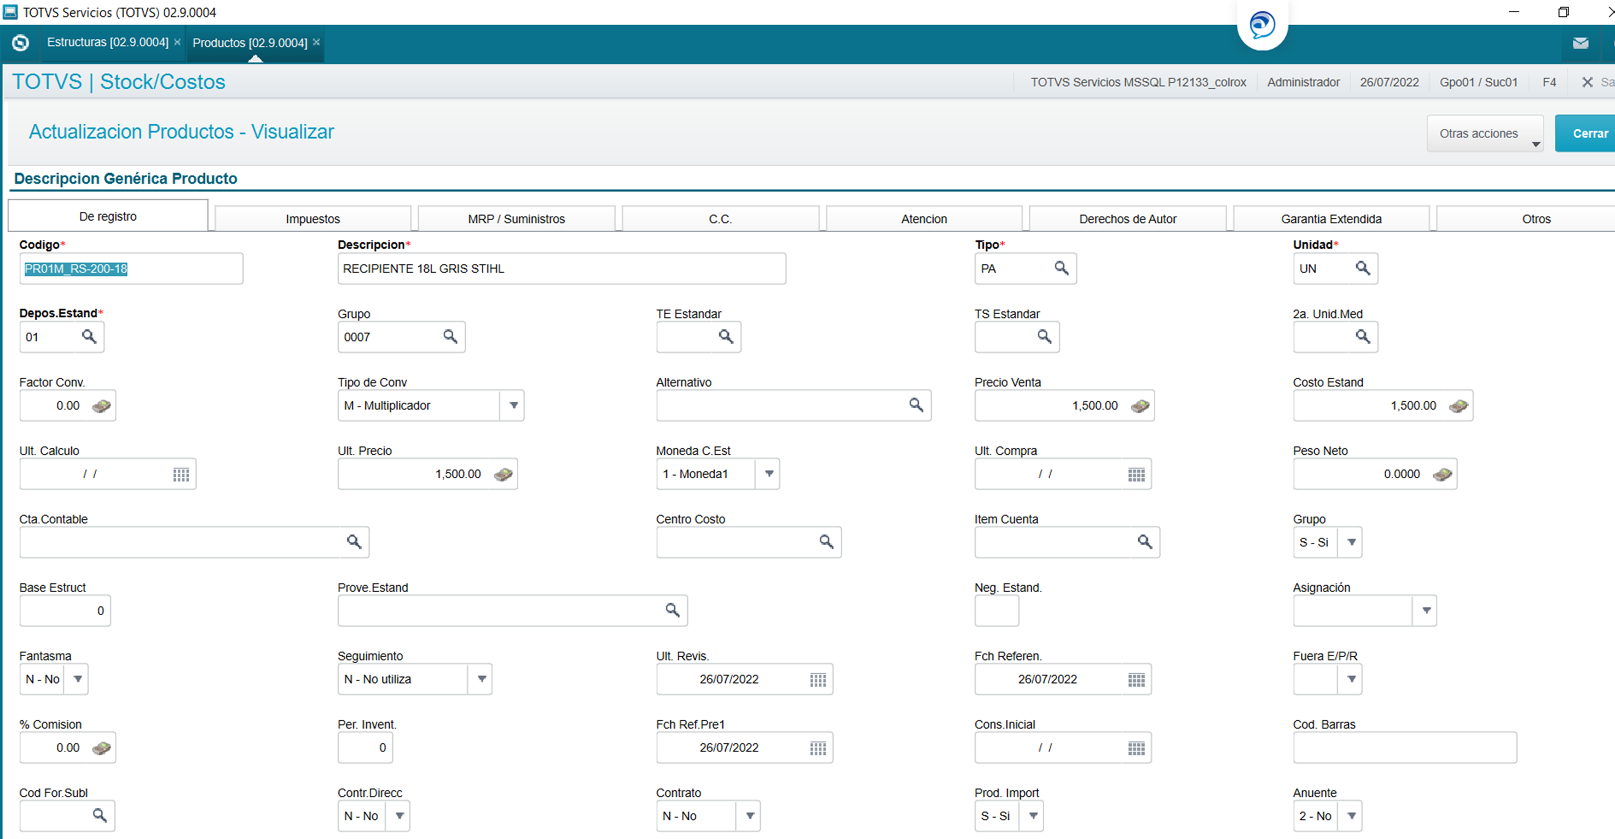
Task: Switch to C.C. tab
Action: (x=720, y=219)
